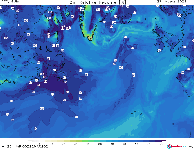Click the pointed arrow tip ending the colorbar

pos(164,141)
